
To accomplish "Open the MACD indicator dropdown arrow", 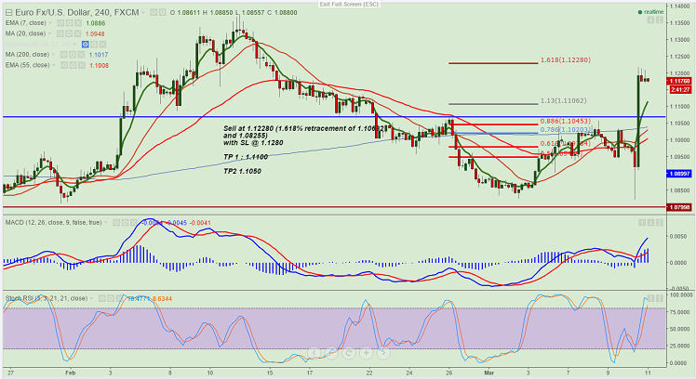I will (106, 223).
